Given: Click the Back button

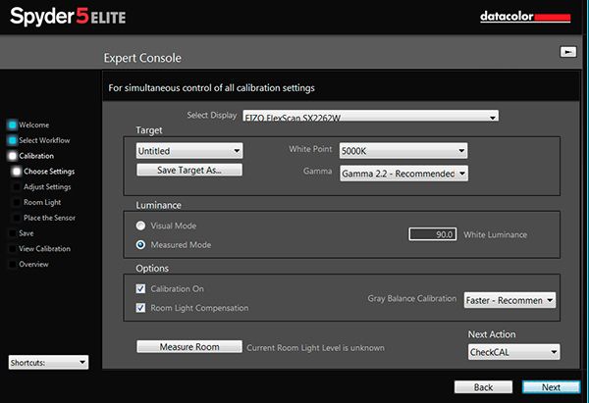Looking at the screenshot, I should coord(483,387).
